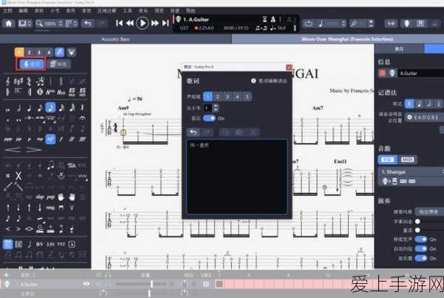Image resolution: width=444 pixels, height=298 pixels.
Task: Select the ppp dynamic icon
Action: (7, 139)
